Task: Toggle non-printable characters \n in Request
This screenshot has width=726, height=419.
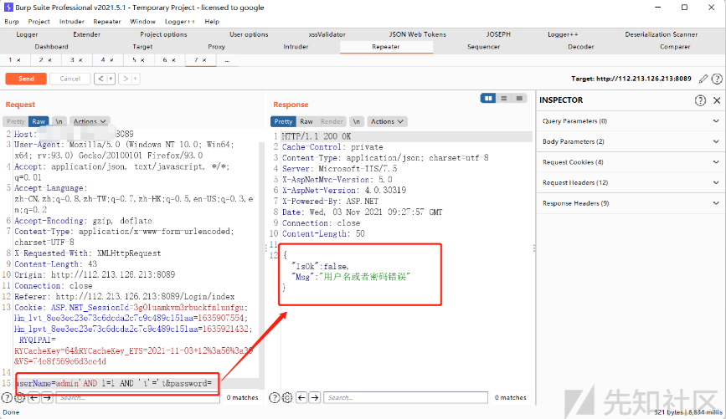Action: point(59,121)
